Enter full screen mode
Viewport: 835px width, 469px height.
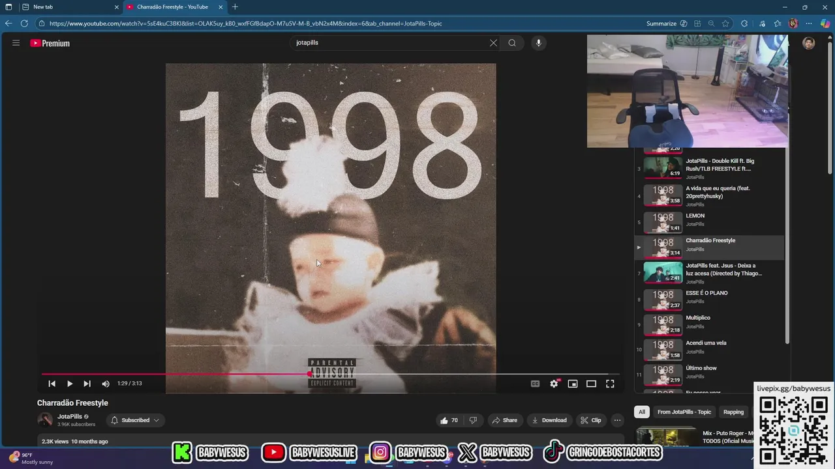point(610,384)
